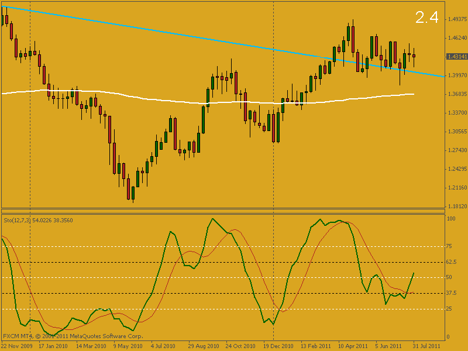468x351 pixels.
Task: Click the 31 Jul 2011 date label
Action: 427,346
